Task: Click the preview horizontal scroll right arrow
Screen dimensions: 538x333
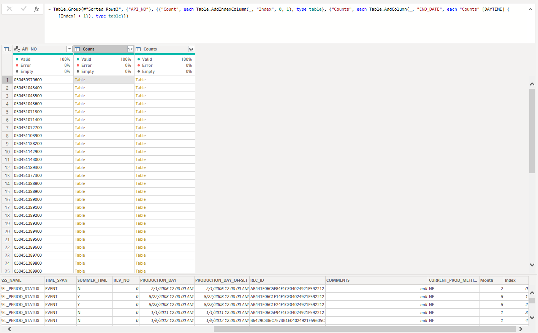Action: pyautogui.click(x=521, y=329)
